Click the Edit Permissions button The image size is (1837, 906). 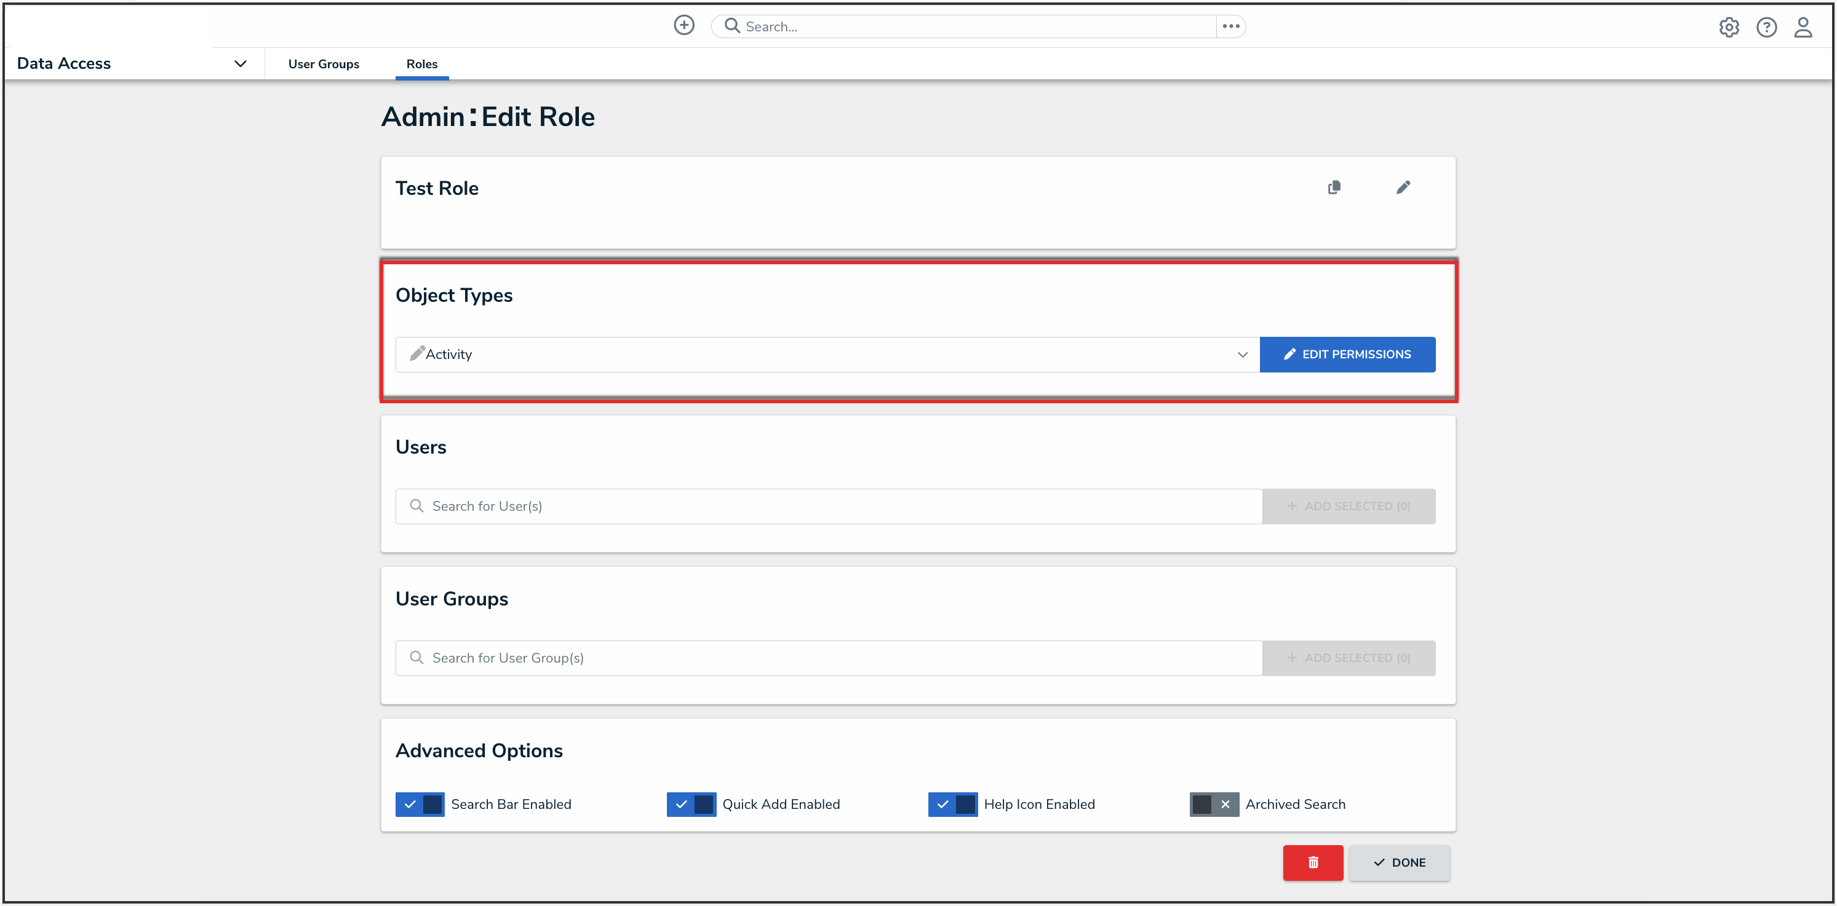pos(1347,354)
